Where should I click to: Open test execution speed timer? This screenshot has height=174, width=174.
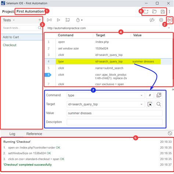coord(78,20)
